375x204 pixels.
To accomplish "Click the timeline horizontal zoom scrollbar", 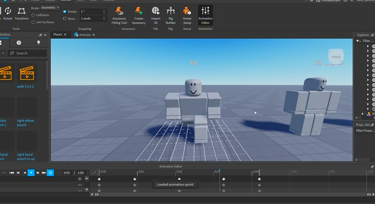I will click(x=233, y=195).
